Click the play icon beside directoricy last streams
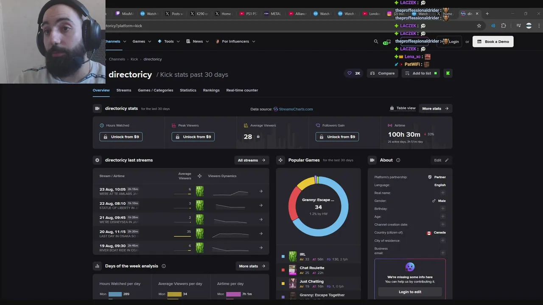Screen dimensions: 543x305 click(x=97, y=160)
